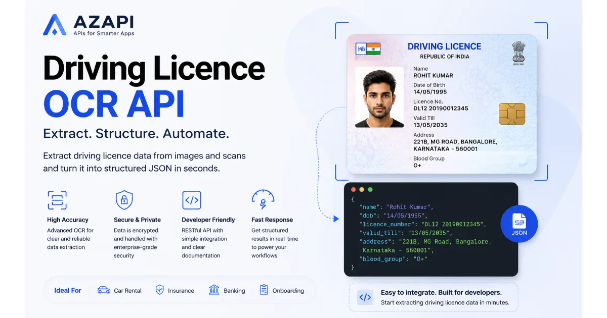Click the yellow dot on the code window
Image resolution: width=607 pixels, height=318 pixels.
[x=362, y=190]
